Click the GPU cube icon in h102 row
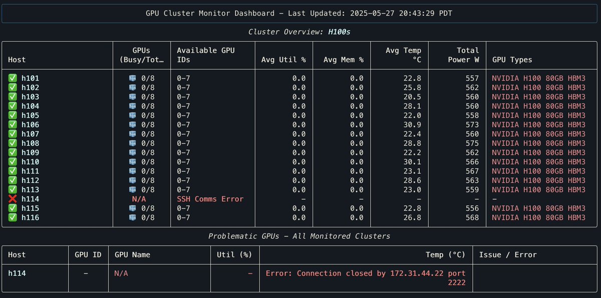 133,88
